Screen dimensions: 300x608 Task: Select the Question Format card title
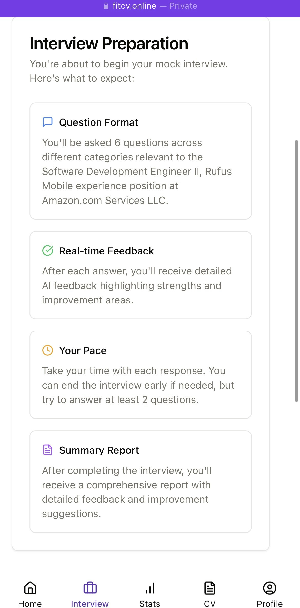click(x=99, y=122)
